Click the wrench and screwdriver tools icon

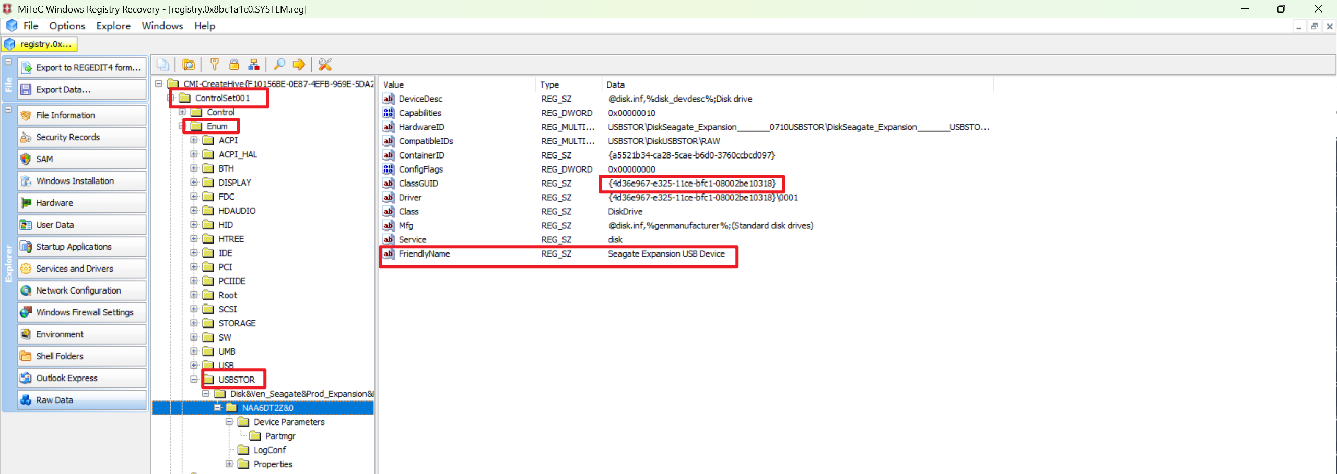click(x=325, y=65)
